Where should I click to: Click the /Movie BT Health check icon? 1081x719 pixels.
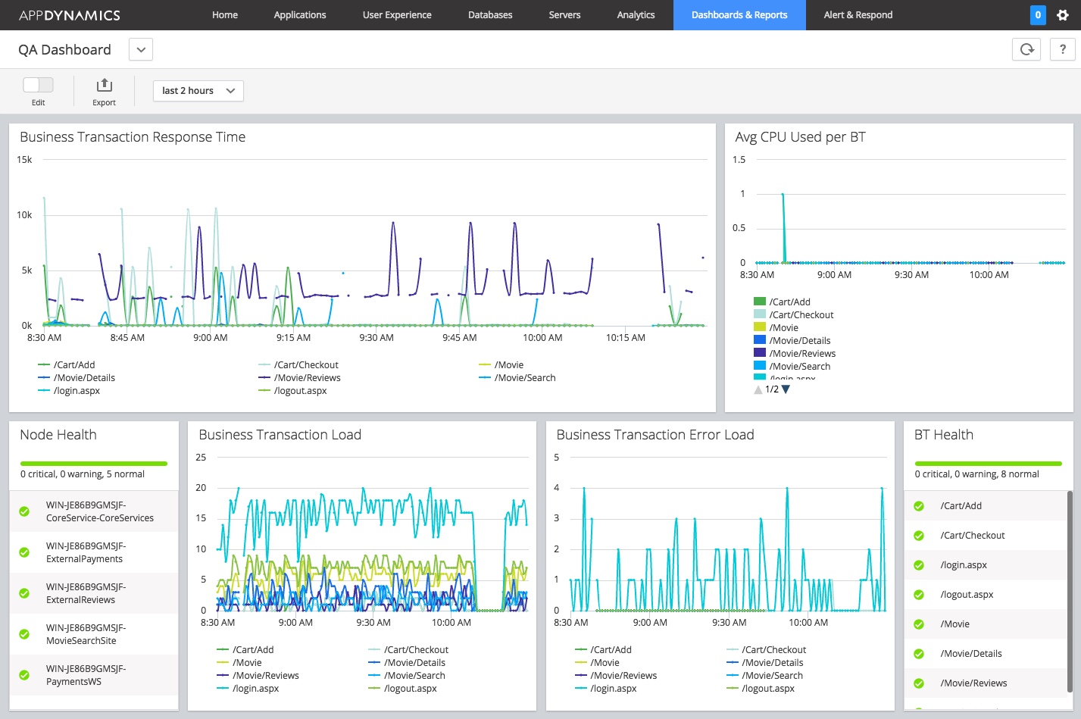919,624
